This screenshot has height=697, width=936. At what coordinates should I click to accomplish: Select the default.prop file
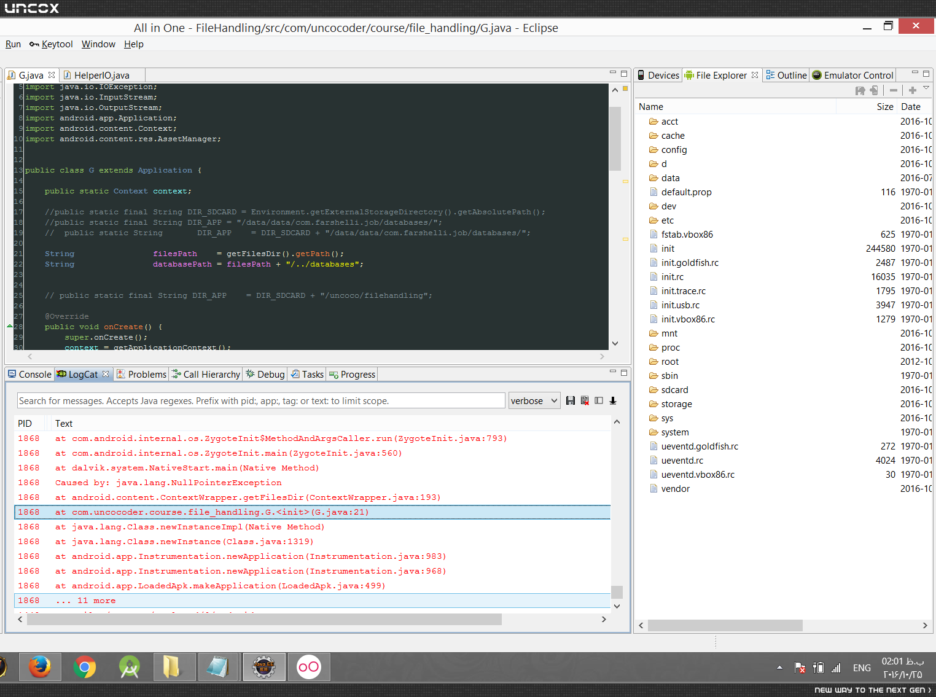tap(686, 192)
